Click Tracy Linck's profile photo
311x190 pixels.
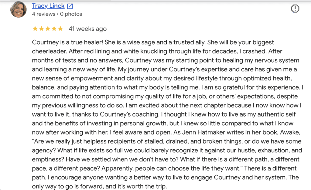[19, 9]
